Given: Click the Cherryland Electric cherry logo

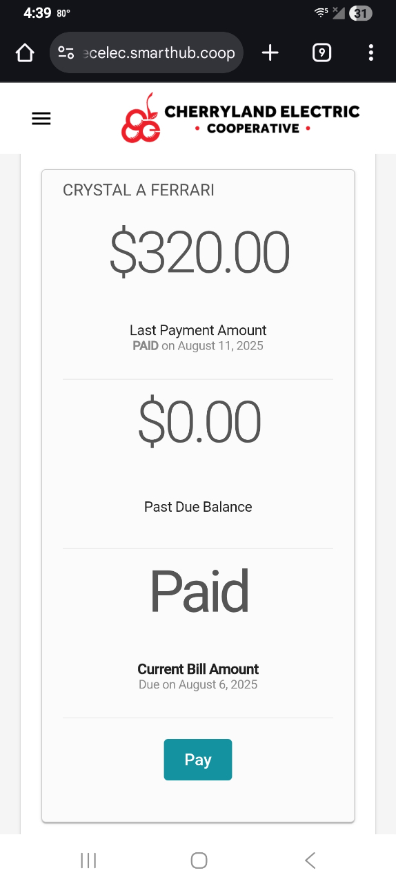Looking at the screenshot, I should (x=141, y=119).
